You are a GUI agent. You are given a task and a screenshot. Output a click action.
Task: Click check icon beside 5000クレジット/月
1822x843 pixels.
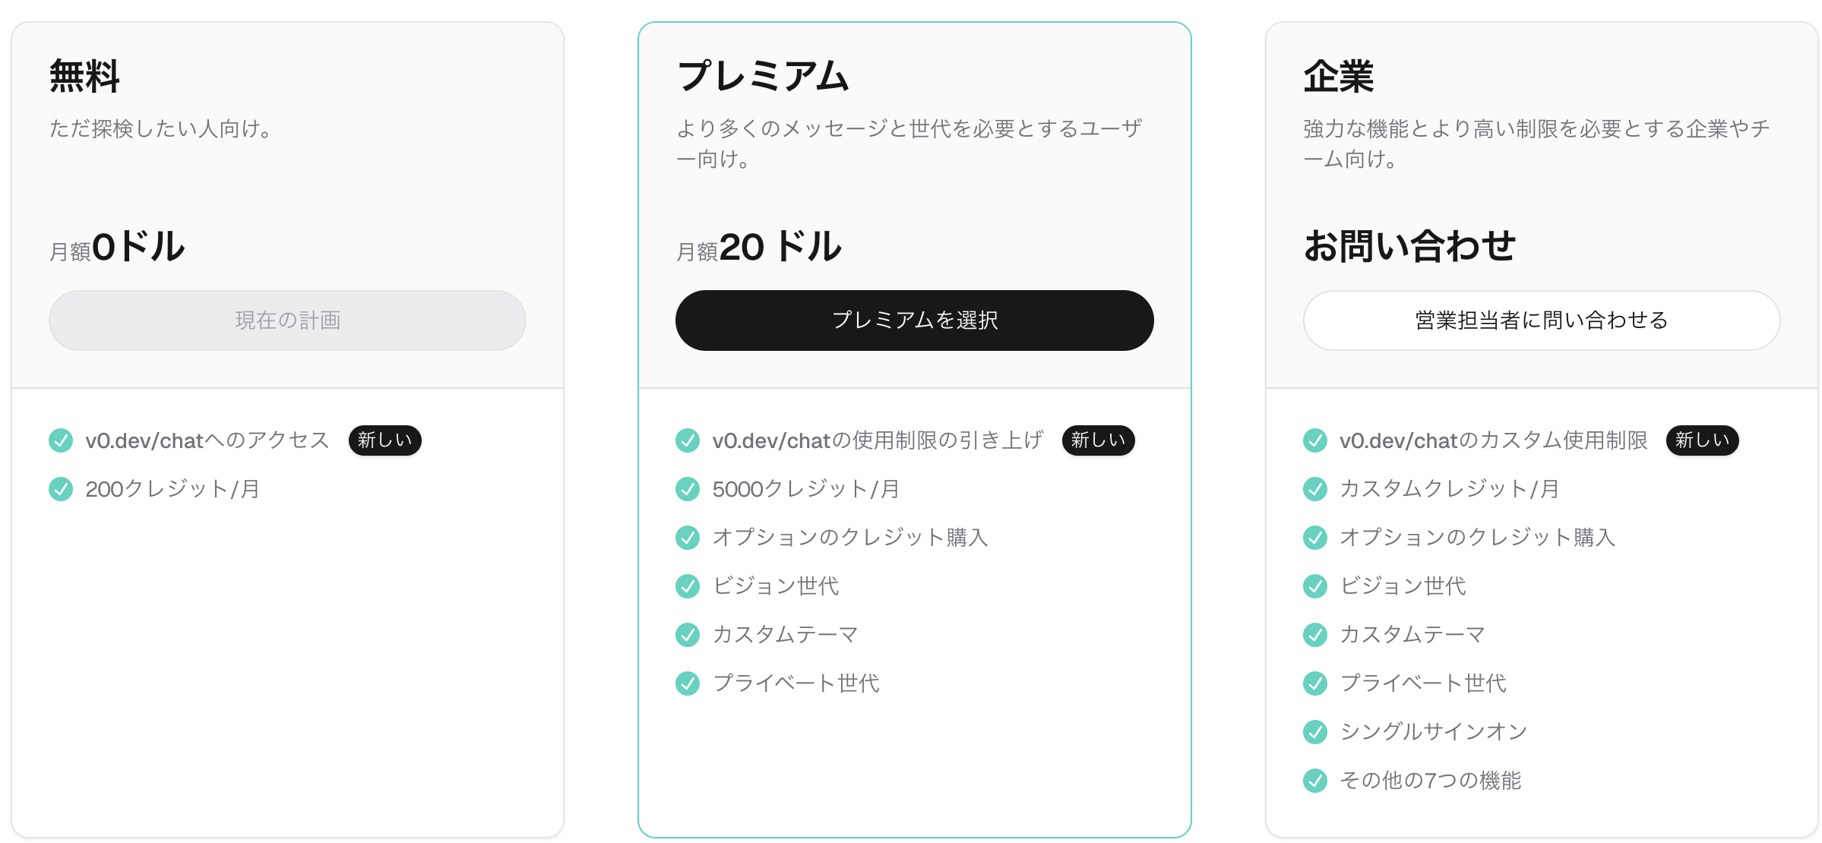tap(688, 489)
